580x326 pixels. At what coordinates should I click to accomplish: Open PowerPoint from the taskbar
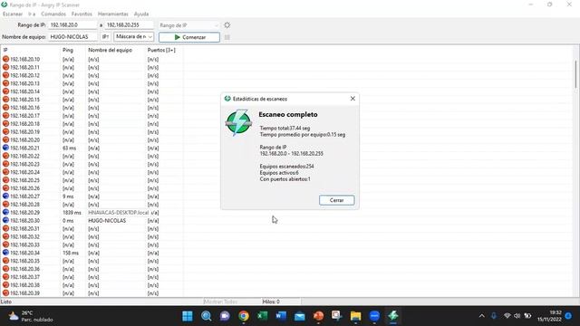coord(318,316)
